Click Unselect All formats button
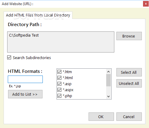149x128 pixels. coord(129,83)
